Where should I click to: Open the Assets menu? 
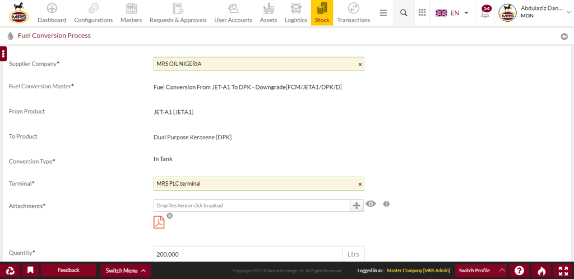(269, 13)
